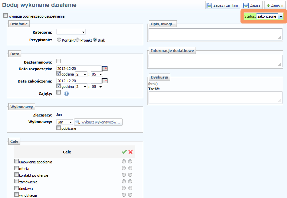The height and width of the screenshot is (198, 287).
Task: Click the red X icon in Cele header
Action: [x=130, y=152]
